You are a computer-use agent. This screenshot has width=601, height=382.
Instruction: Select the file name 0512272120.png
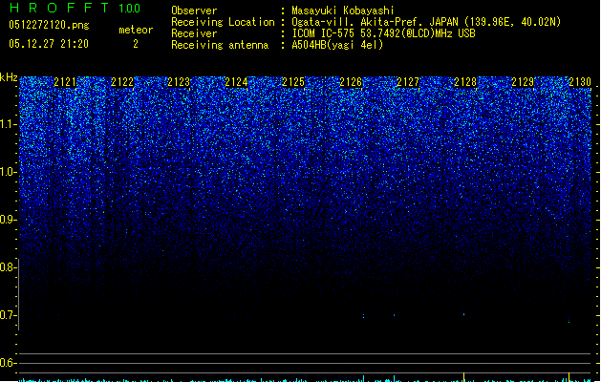[49, 25]
